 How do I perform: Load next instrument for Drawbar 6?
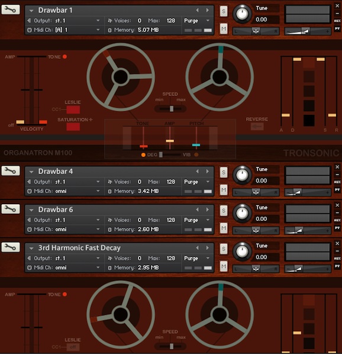click(207, 210)
